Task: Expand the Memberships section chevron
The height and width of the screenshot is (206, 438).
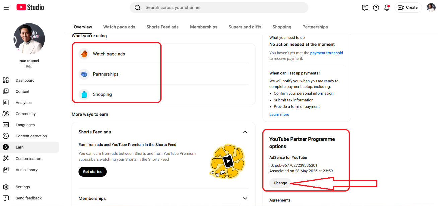Action: pyautogui.click(x=245, y=198)
